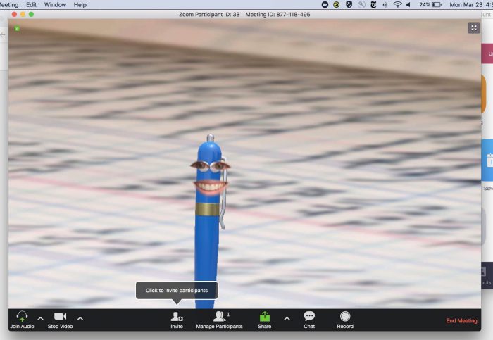Click the volume speaker icon in menu bar

(x=409, y=4)
